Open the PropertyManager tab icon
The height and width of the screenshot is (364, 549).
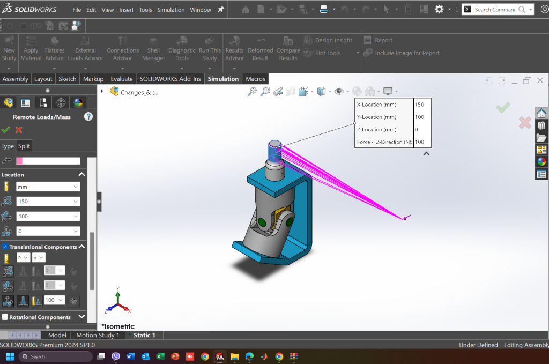(x=25, y=103)
